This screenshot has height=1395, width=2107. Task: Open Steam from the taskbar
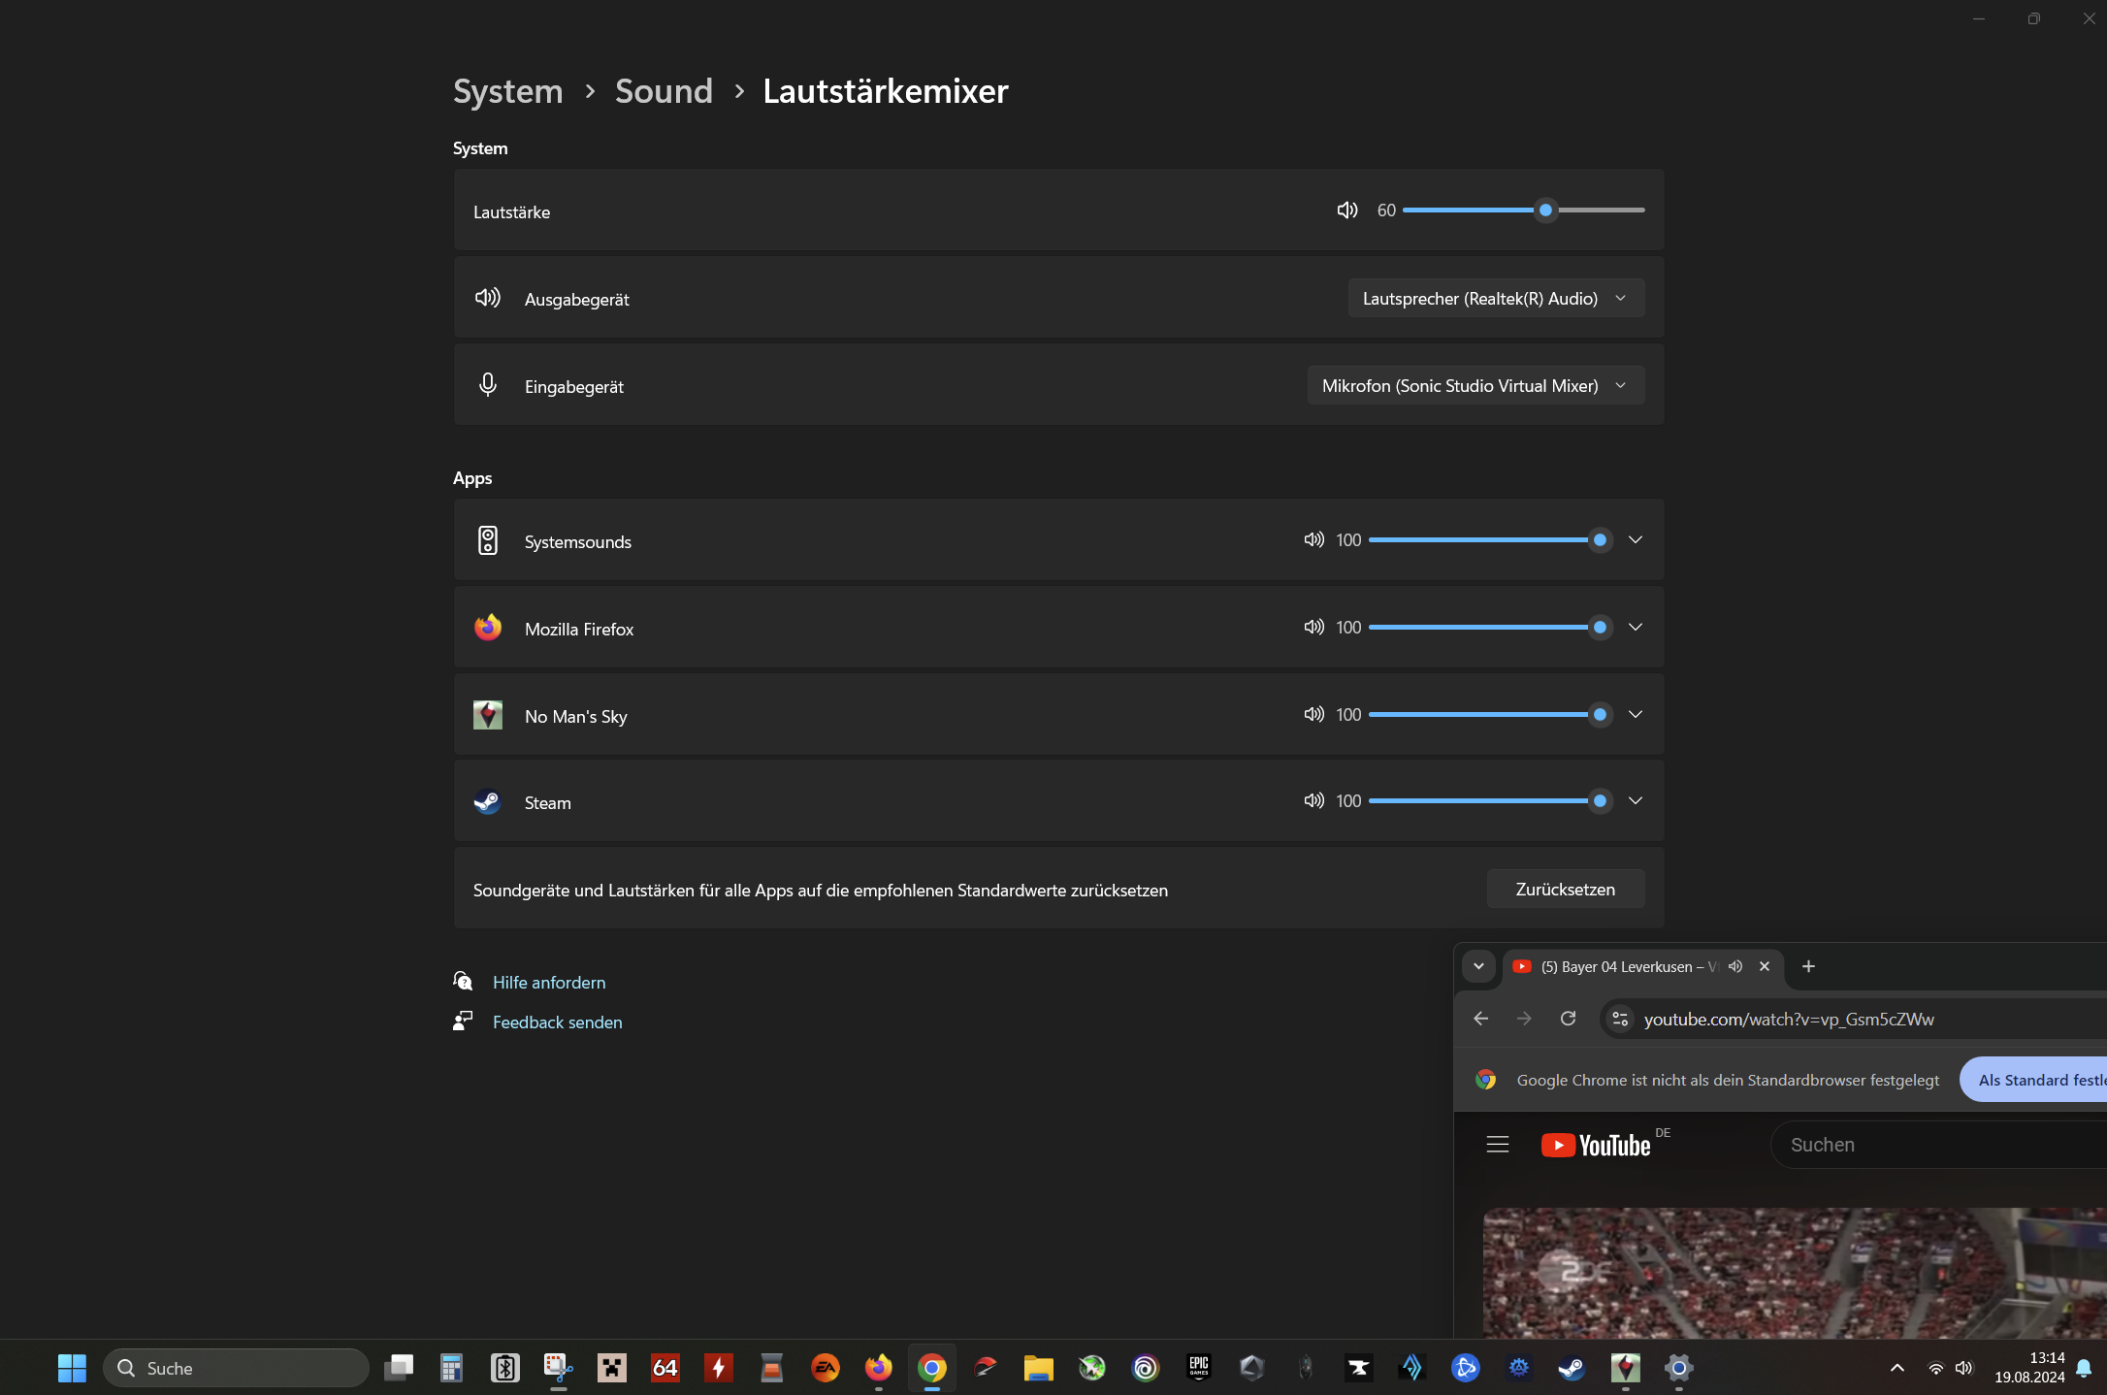[x=1572, y=1368]
